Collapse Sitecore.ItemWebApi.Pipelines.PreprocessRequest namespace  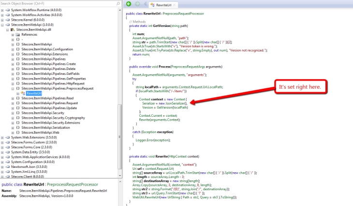[13, 89]
